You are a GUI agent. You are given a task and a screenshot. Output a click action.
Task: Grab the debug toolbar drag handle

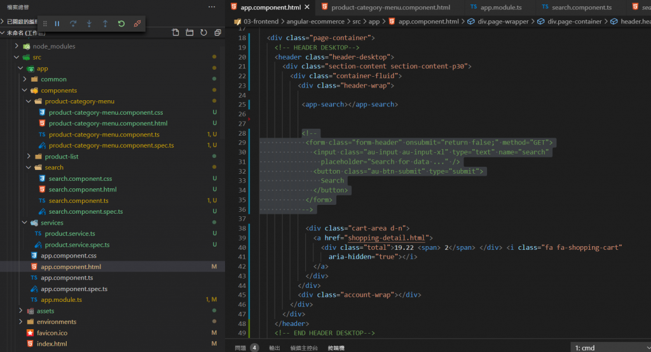[45, 23]
